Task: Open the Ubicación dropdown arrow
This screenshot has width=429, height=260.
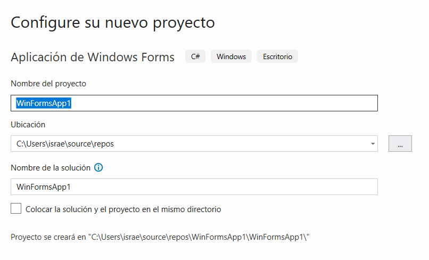Action: [x=373, y=144]
